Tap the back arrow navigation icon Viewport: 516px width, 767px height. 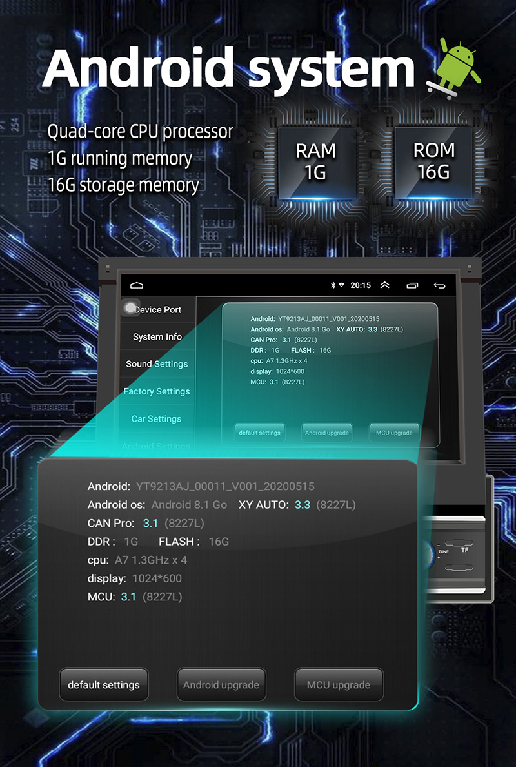point(439,285)
